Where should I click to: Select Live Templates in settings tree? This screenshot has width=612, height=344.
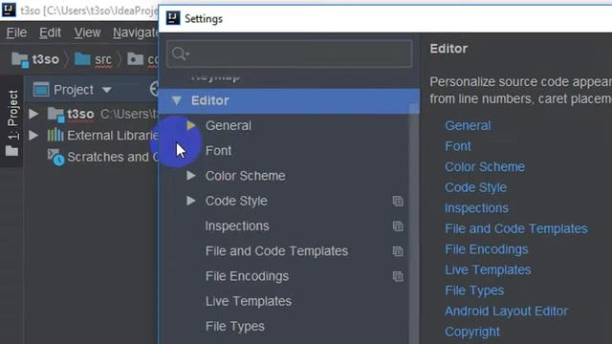[249, 301]
